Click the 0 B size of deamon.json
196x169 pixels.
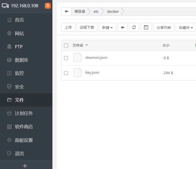166,58
